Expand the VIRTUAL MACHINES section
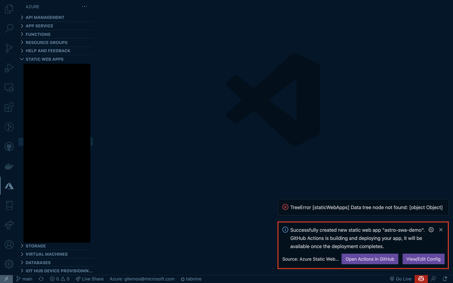The width and height of the screenshot is (453, 283). click(56, 254)
